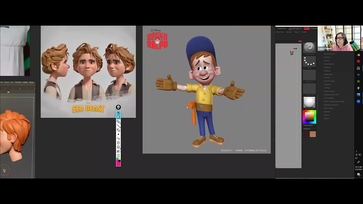Expand the Visibility subpalette
The width and height of the screenshot is (363, 204).
pyautogui.click(x=327, y=71)
